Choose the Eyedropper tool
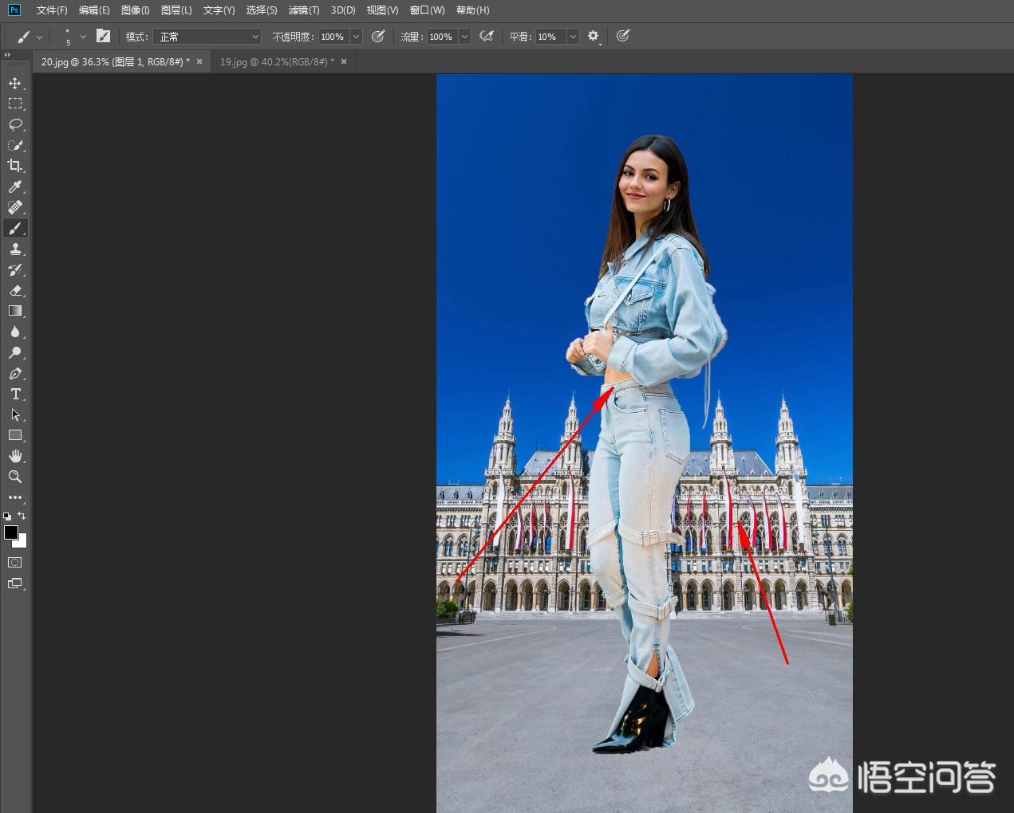The height and width of the screenshot is (813, 1014). click(15, 187)
